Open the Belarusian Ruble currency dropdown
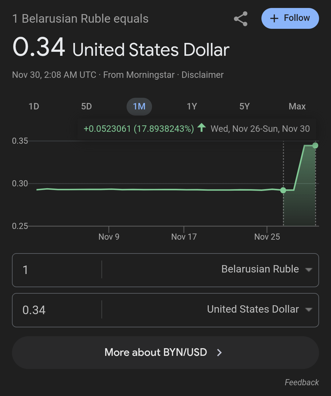 tap(266, 269)
